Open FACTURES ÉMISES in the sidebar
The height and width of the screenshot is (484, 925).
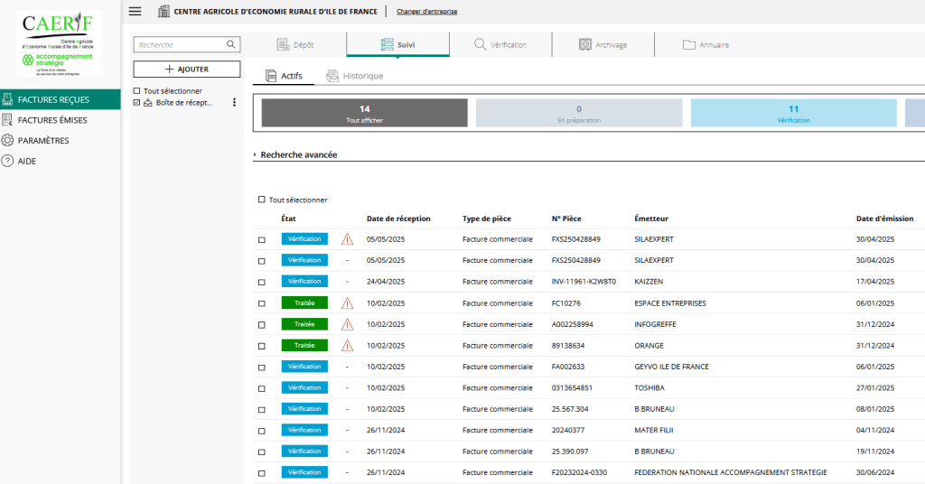[x=61, y=120]
